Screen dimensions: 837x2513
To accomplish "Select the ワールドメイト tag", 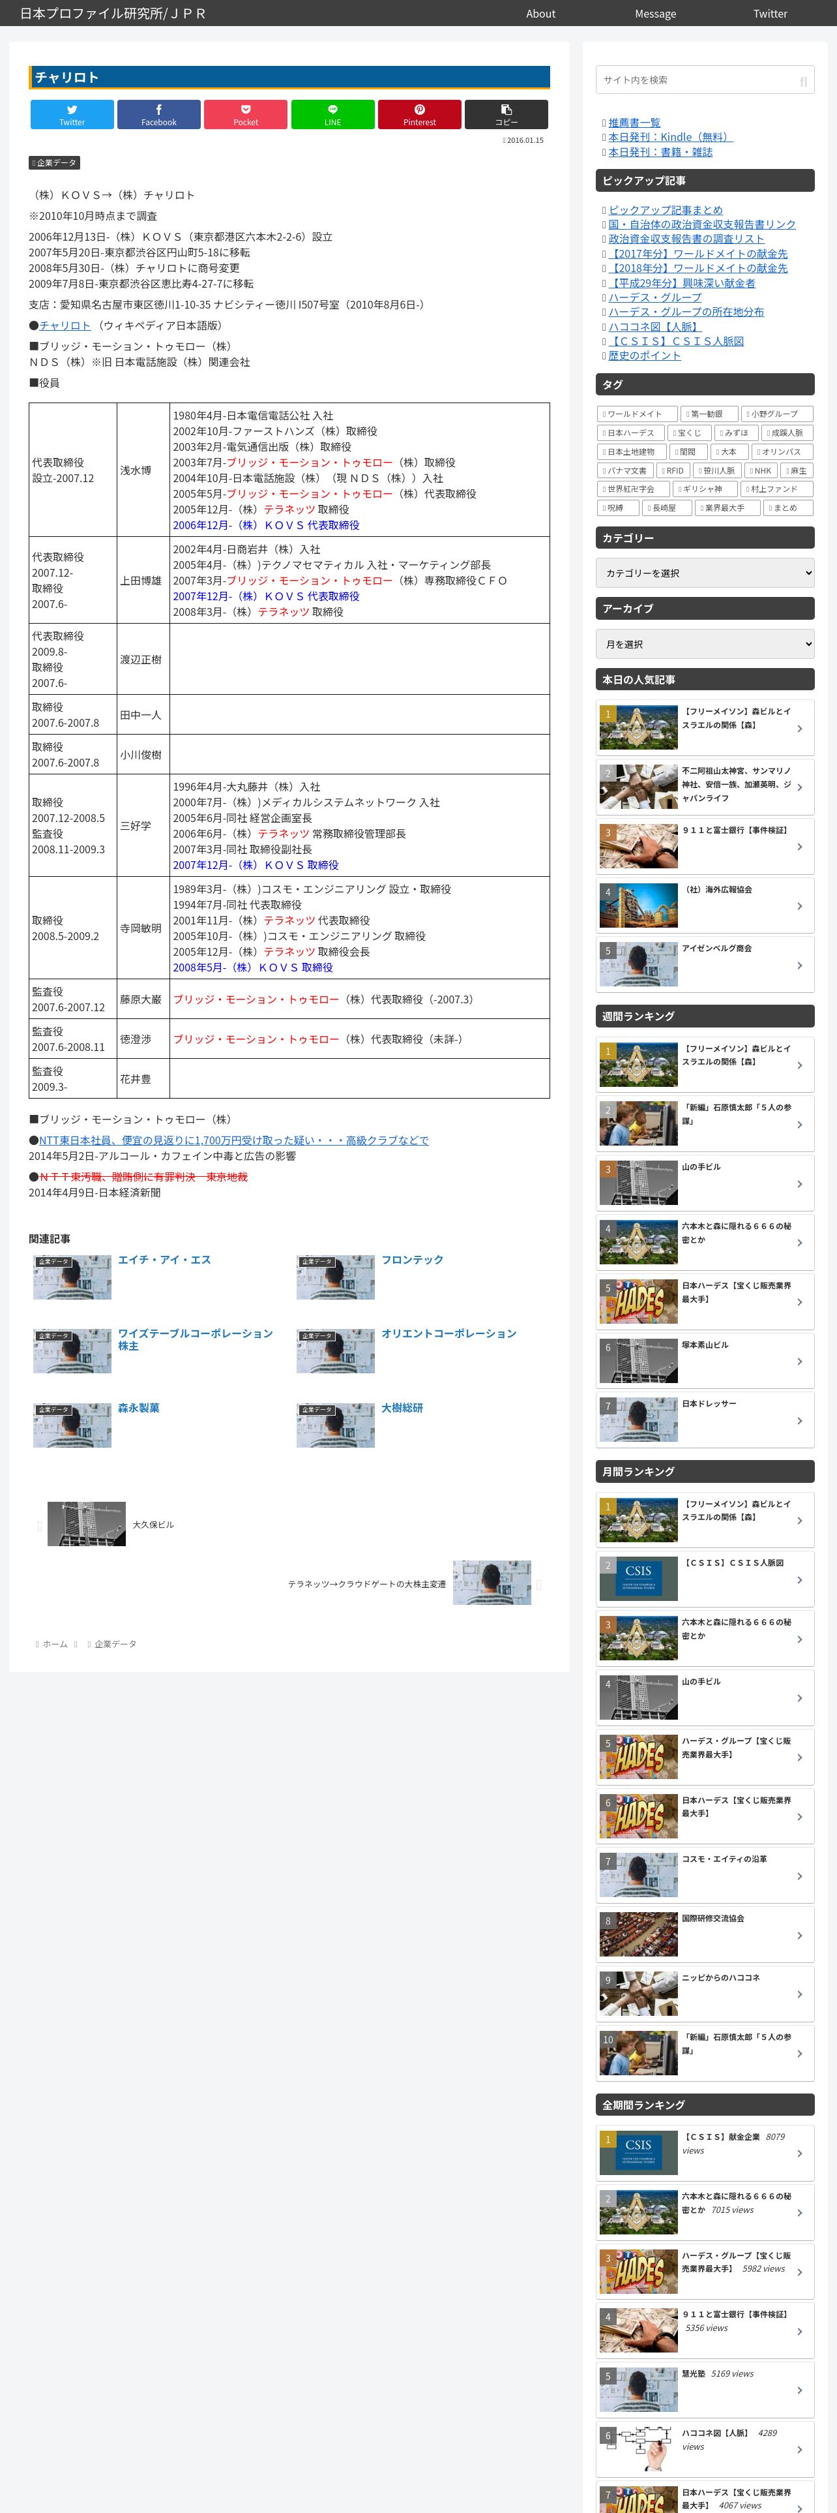I will [636, 414].
